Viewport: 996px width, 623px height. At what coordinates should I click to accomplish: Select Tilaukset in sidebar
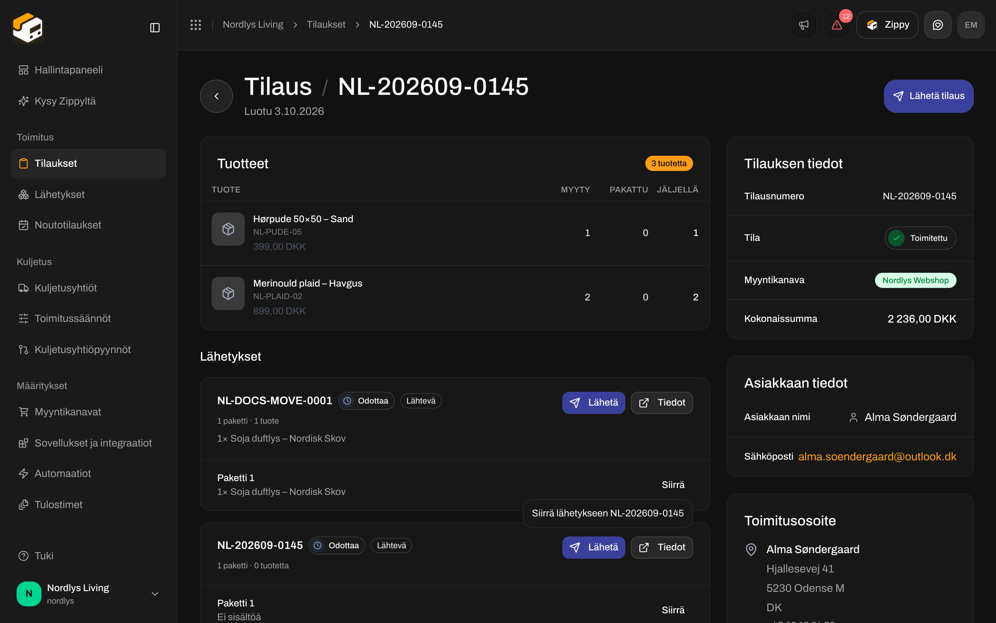click(x=89, y=164)
